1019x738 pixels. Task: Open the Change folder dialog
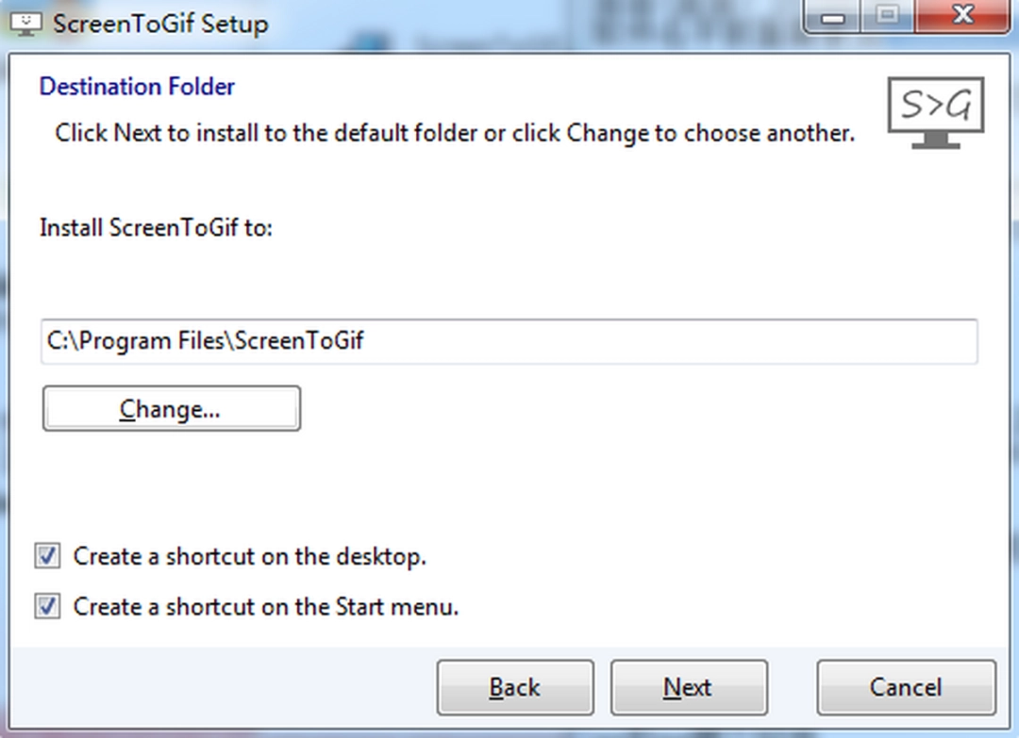171,408
